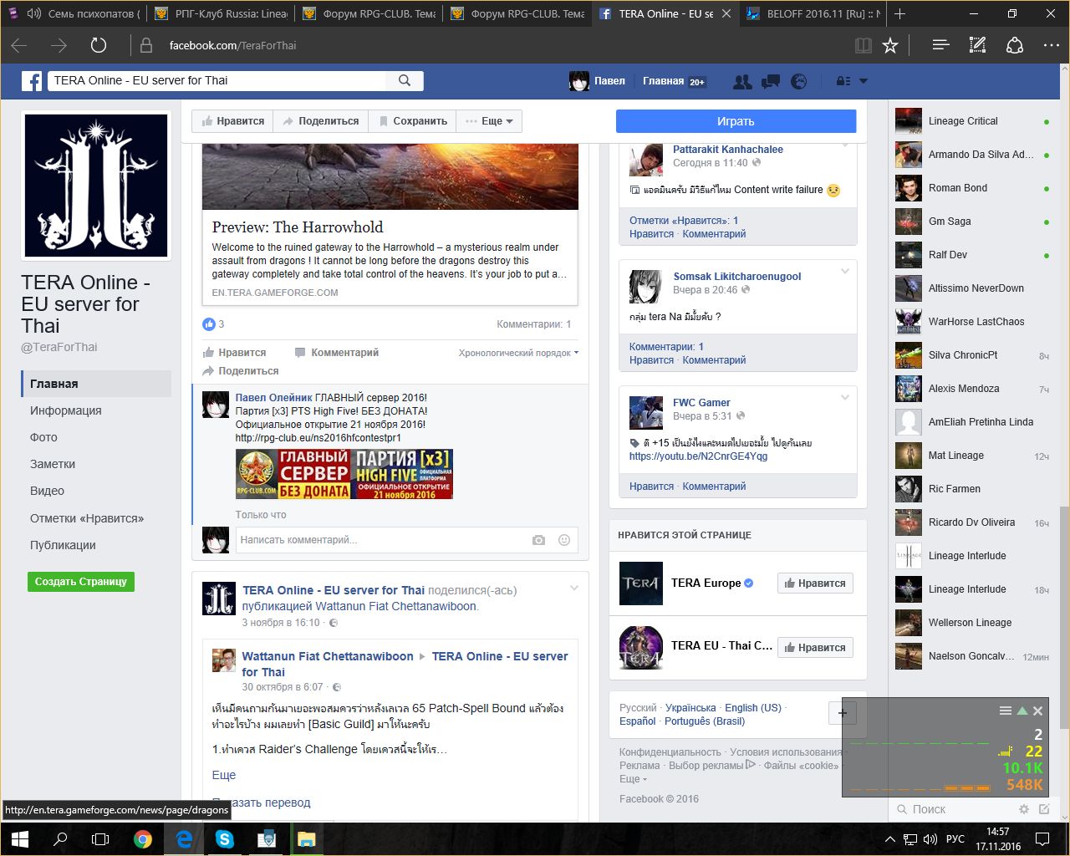1070x856 pixels.
Task: Open browser share icon
Action: pos(1015,45)
